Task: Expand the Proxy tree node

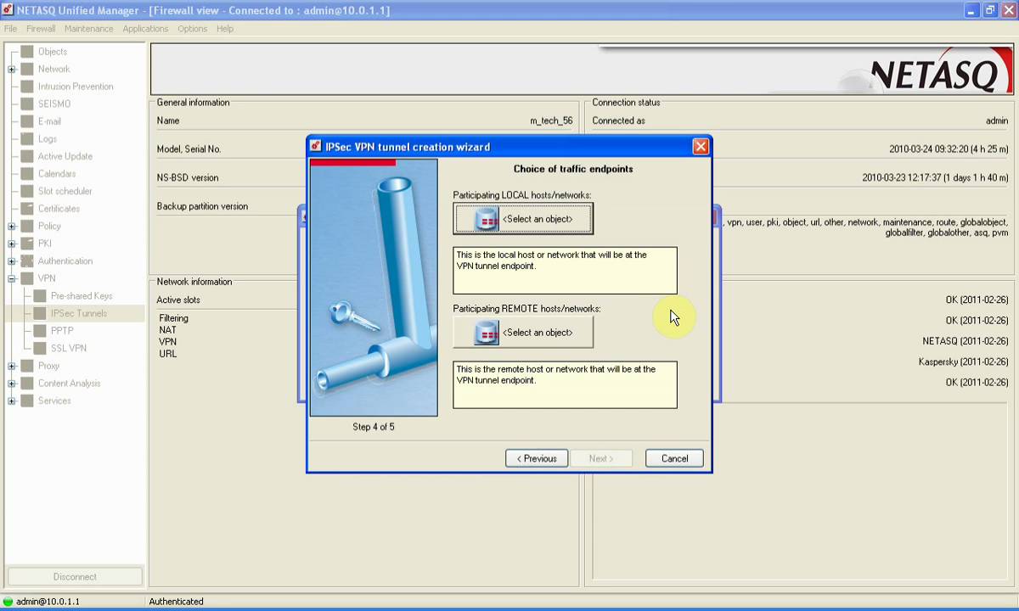Action: point(12,366)
